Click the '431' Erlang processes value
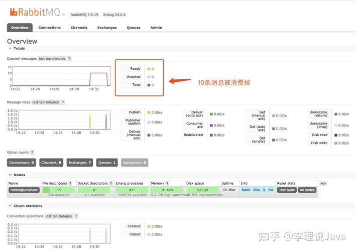Image resolution: width=355 pixels, height=251 pixels. click(132, 190)
